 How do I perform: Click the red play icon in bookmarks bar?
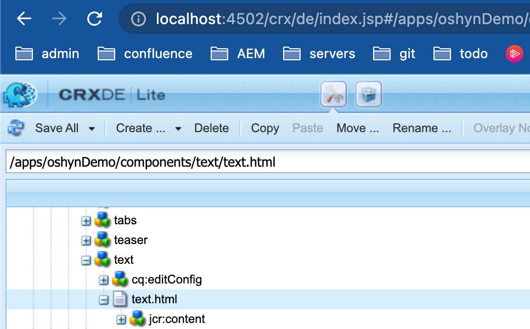514,54
